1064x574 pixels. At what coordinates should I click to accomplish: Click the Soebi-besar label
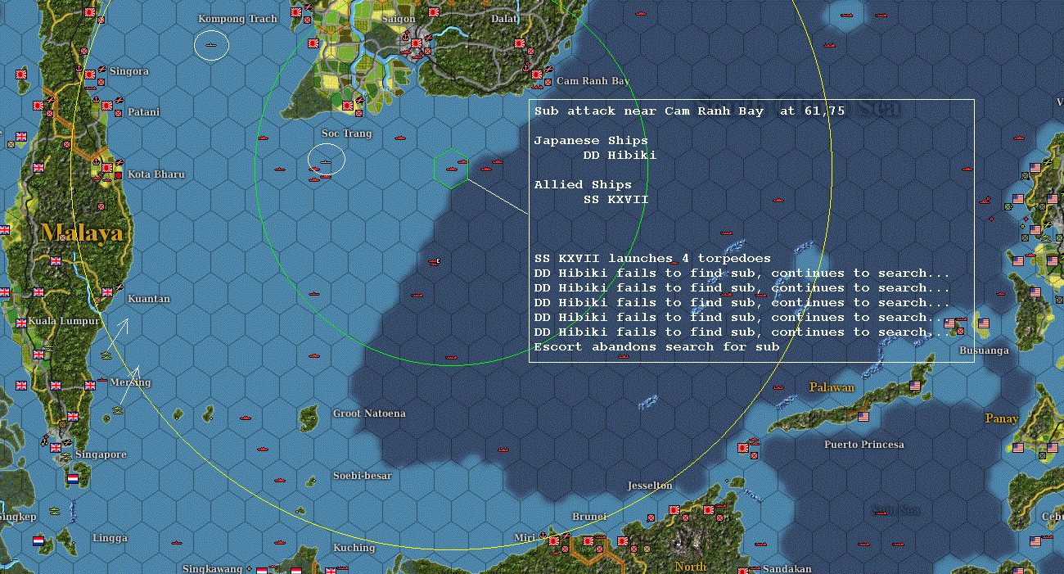click(x=362, y=476)
